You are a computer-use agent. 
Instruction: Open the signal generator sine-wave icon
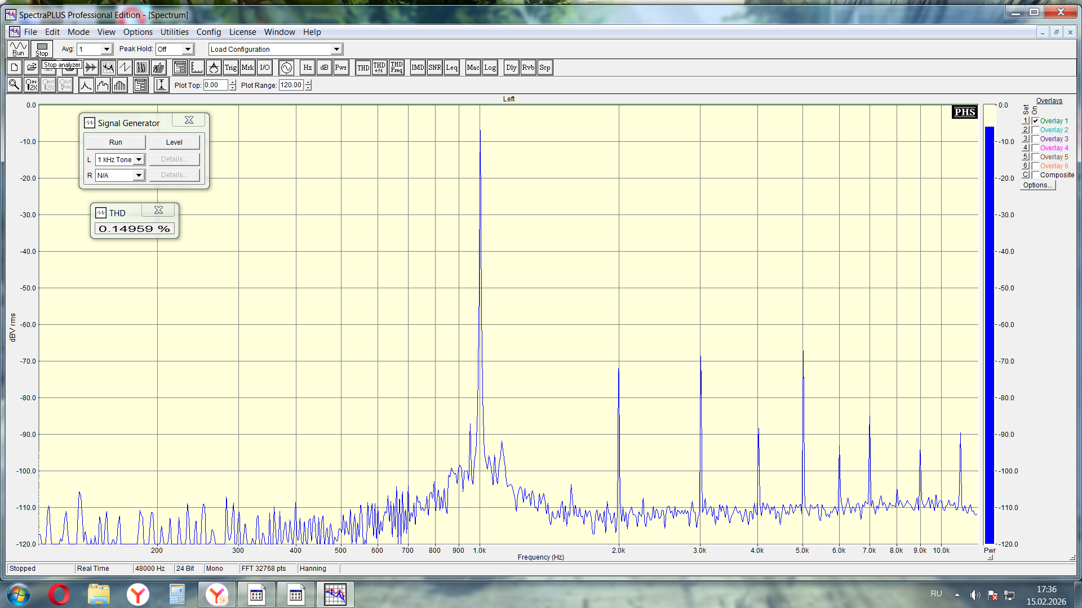(286, 68)
